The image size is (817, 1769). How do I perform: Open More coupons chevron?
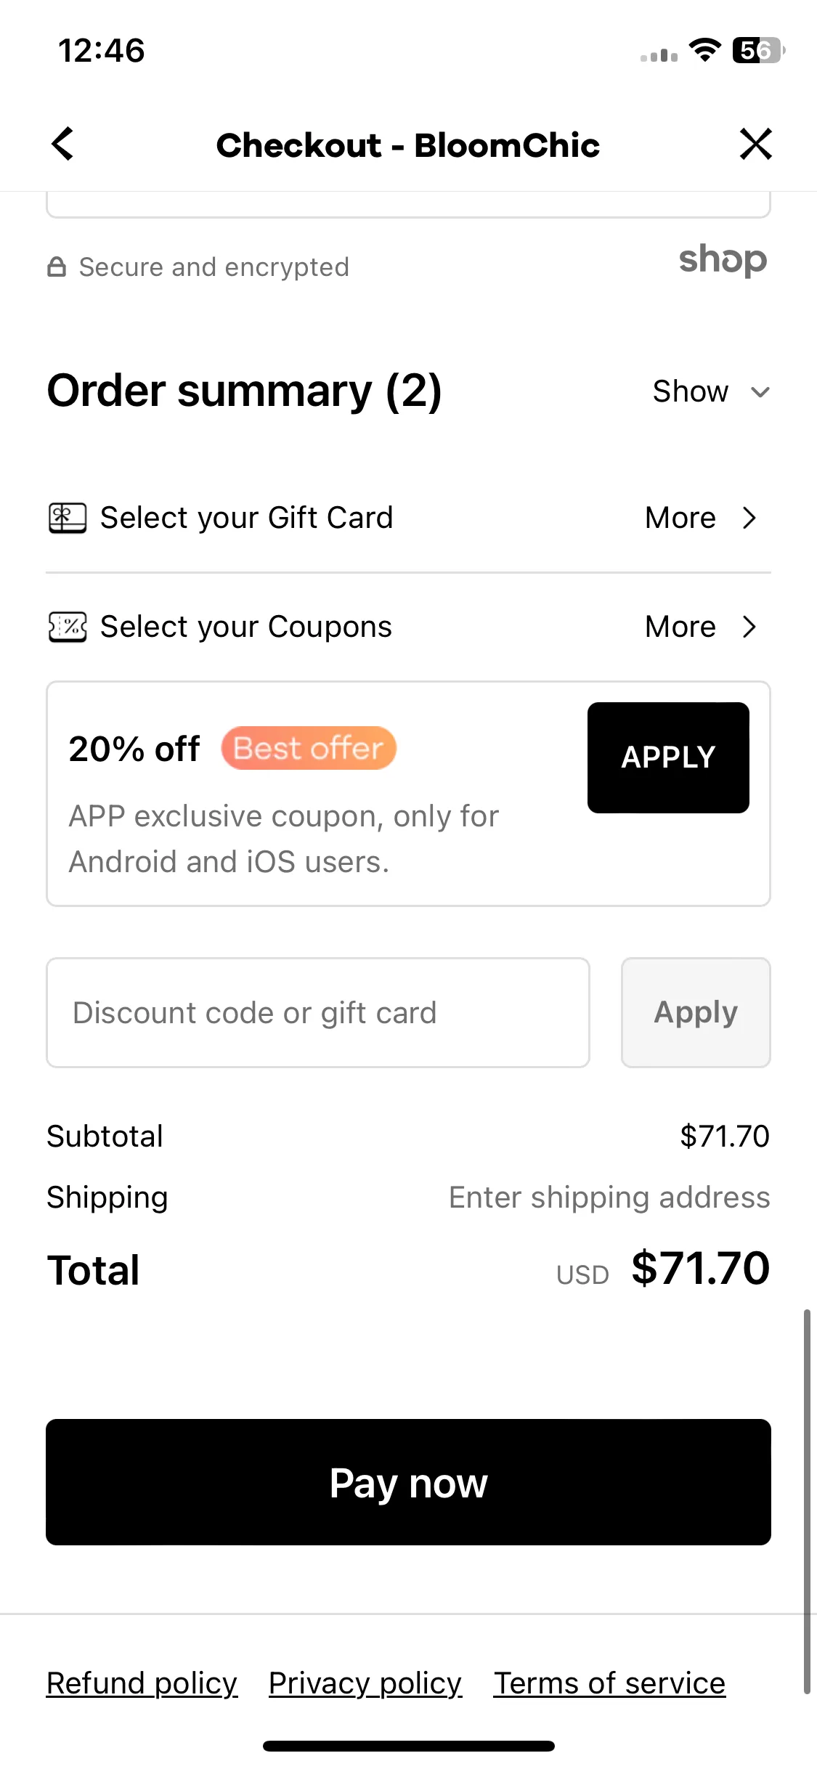pyautogui.click(x=750, y=627)
